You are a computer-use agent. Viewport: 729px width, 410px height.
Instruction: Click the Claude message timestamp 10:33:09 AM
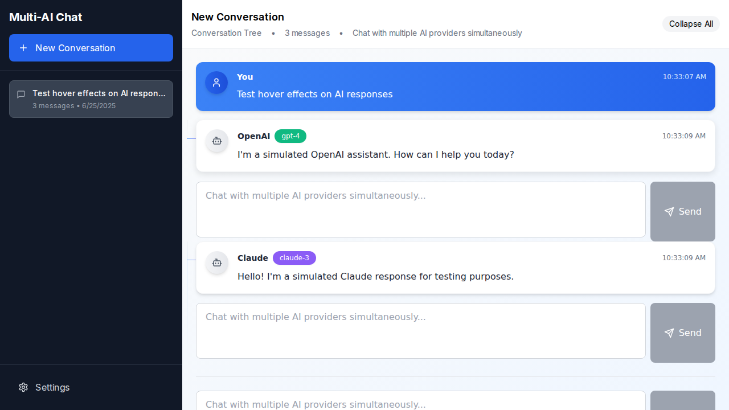tap(684, 258)
